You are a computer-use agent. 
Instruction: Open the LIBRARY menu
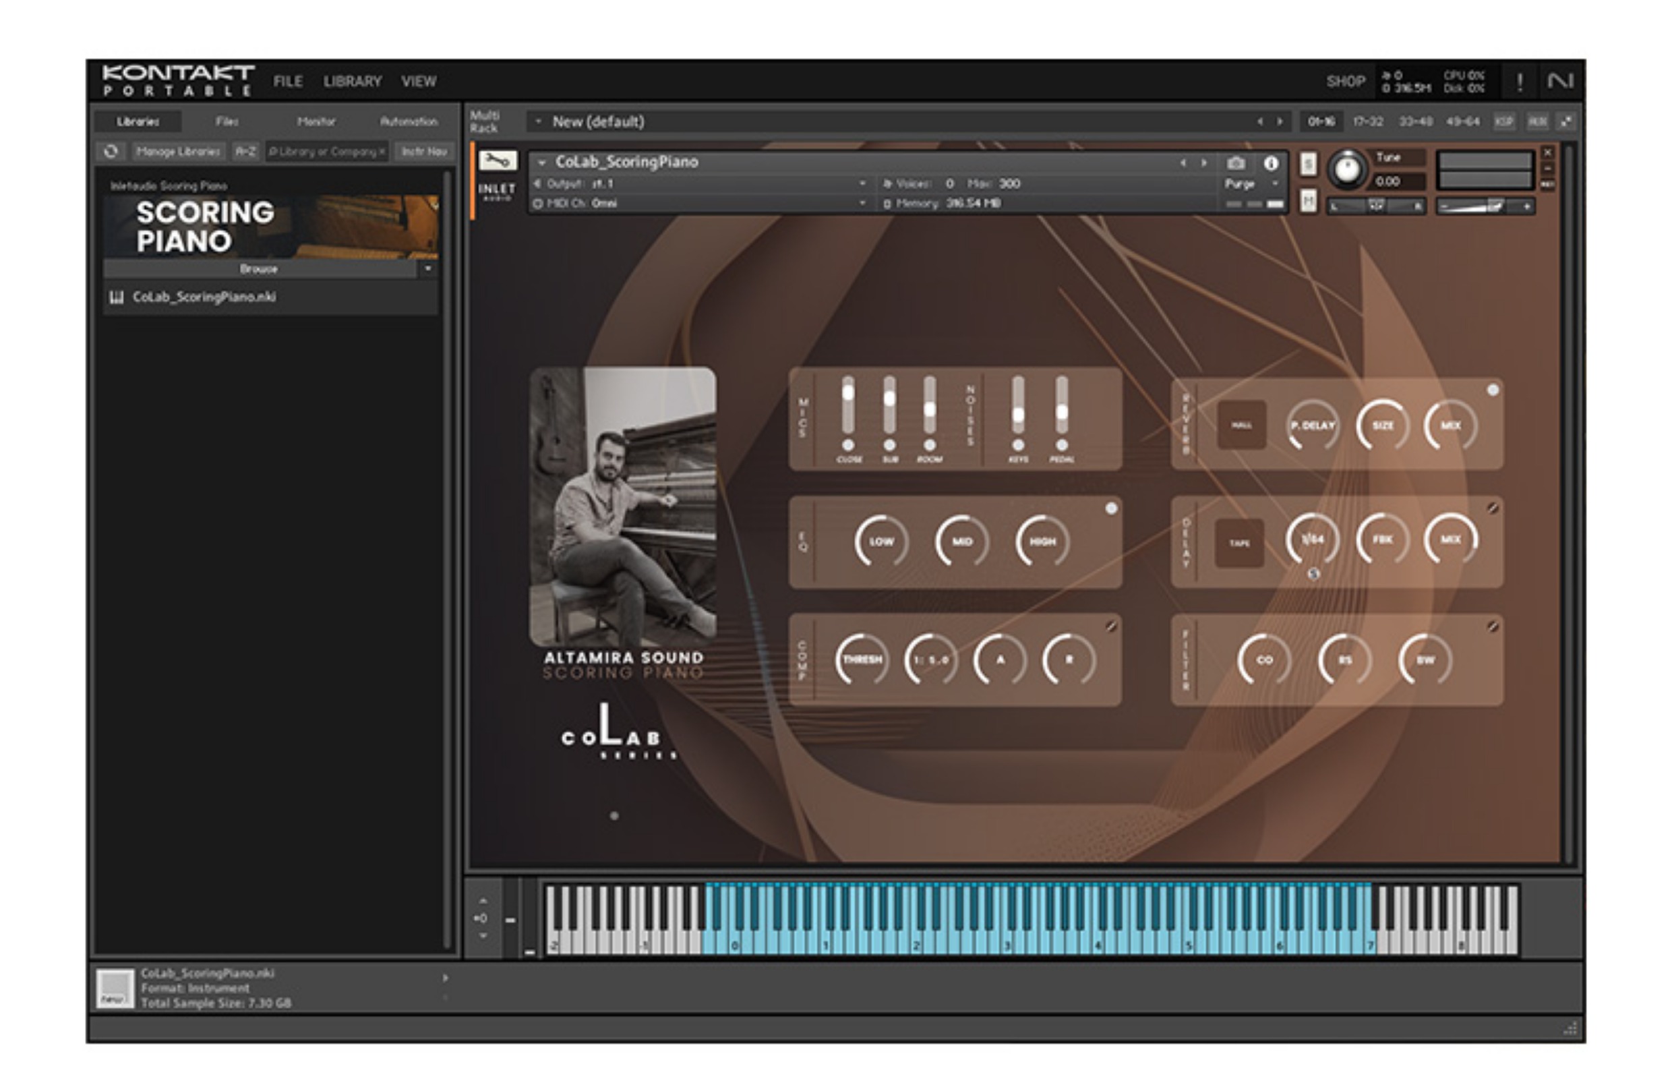point(353,82)
